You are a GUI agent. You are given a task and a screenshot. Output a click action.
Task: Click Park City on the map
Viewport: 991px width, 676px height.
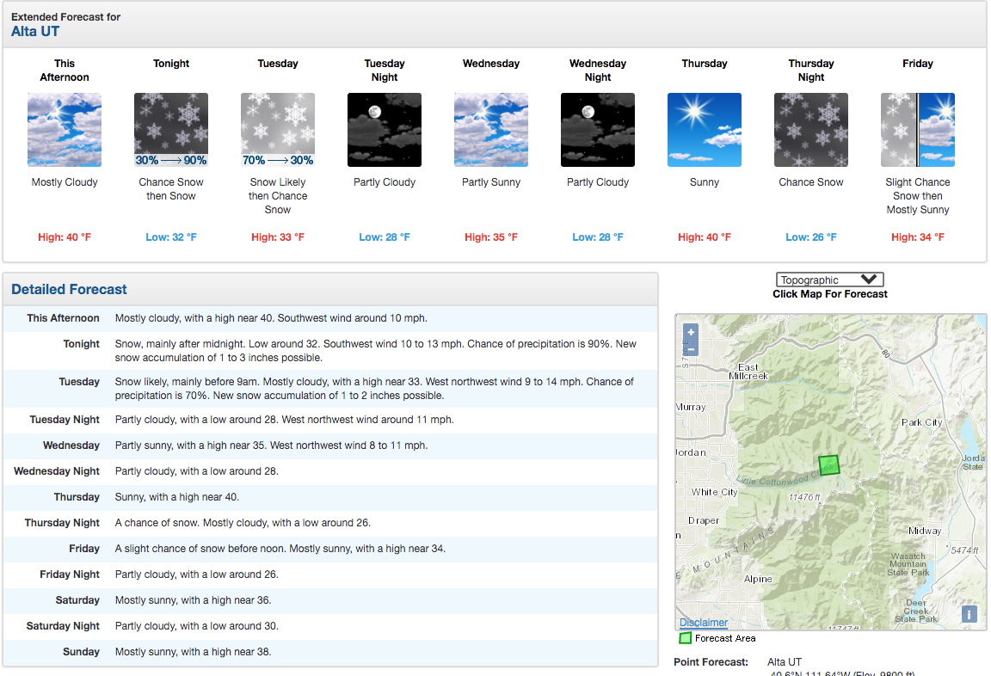click(x=921, y=422)
